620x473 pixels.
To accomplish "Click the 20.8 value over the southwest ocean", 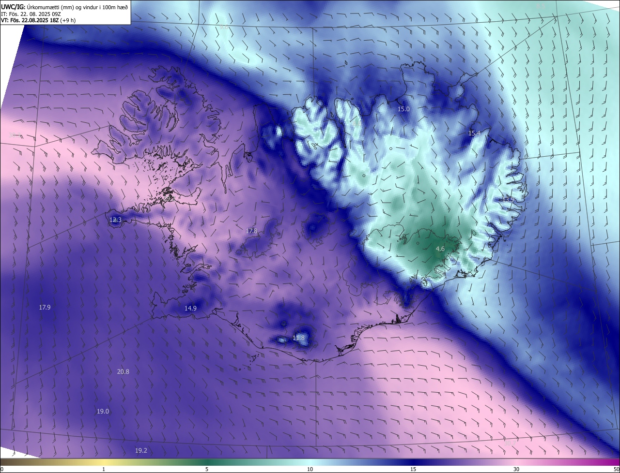I will pyautogui.click(x=123, y=371).
